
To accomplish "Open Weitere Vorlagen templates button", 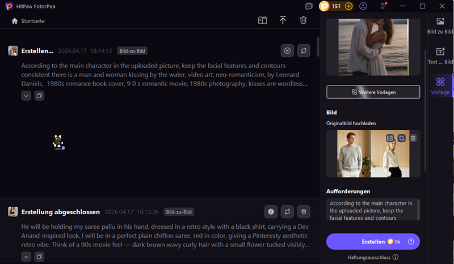I will click(x=373, y=92).
